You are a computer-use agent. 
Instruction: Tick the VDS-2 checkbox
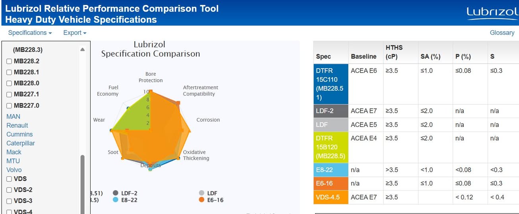[9, 190]
